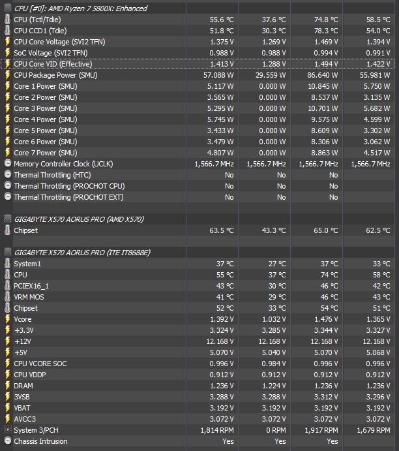Click the lightning icon beside SoC Voltage
Screen dimensions: 399x451
pyautogui.click(x=7, y=53)
